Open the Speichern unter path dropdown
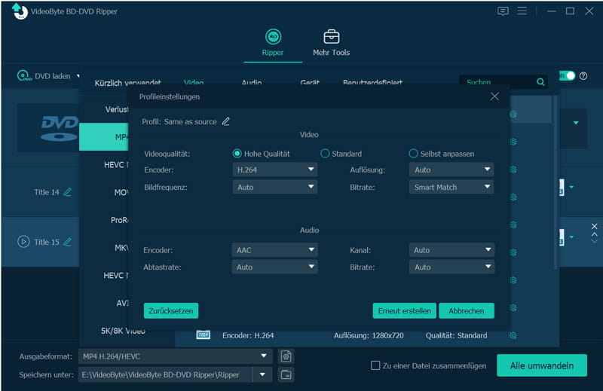Screen dimensions: 603x391 262,374
